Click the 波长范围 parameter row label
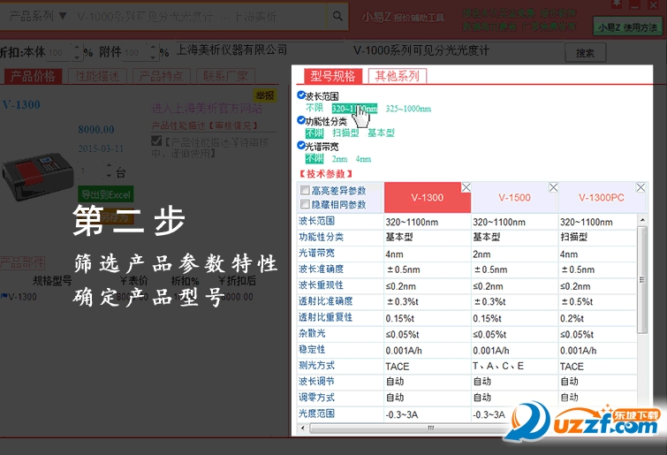The height and width of the screenshot is (455, 667). point(316,221)
